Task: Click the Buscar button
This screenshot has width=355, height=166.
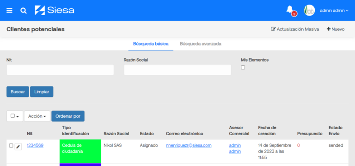Action: point(18,92)
